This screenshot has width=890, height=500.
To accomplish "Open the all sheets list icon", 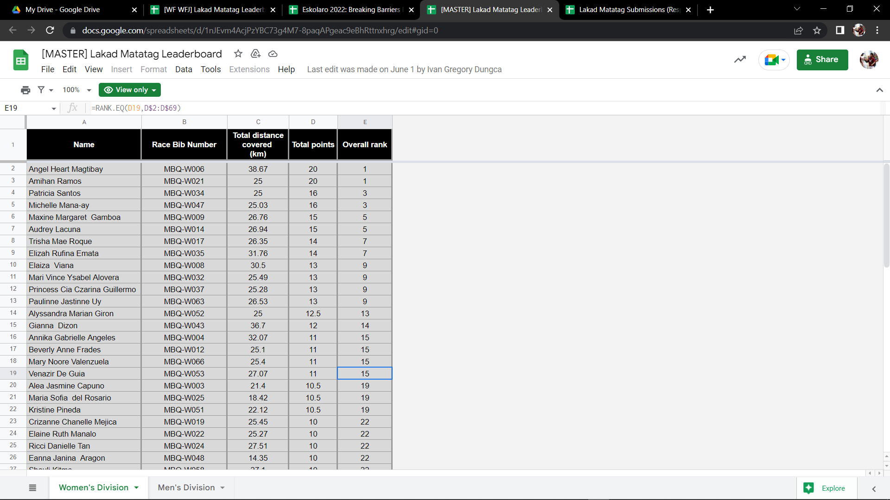I will tap(32, 487).
